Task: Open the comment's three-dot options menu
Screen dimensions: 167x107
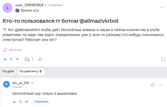Action: click(x=161, y=85)
